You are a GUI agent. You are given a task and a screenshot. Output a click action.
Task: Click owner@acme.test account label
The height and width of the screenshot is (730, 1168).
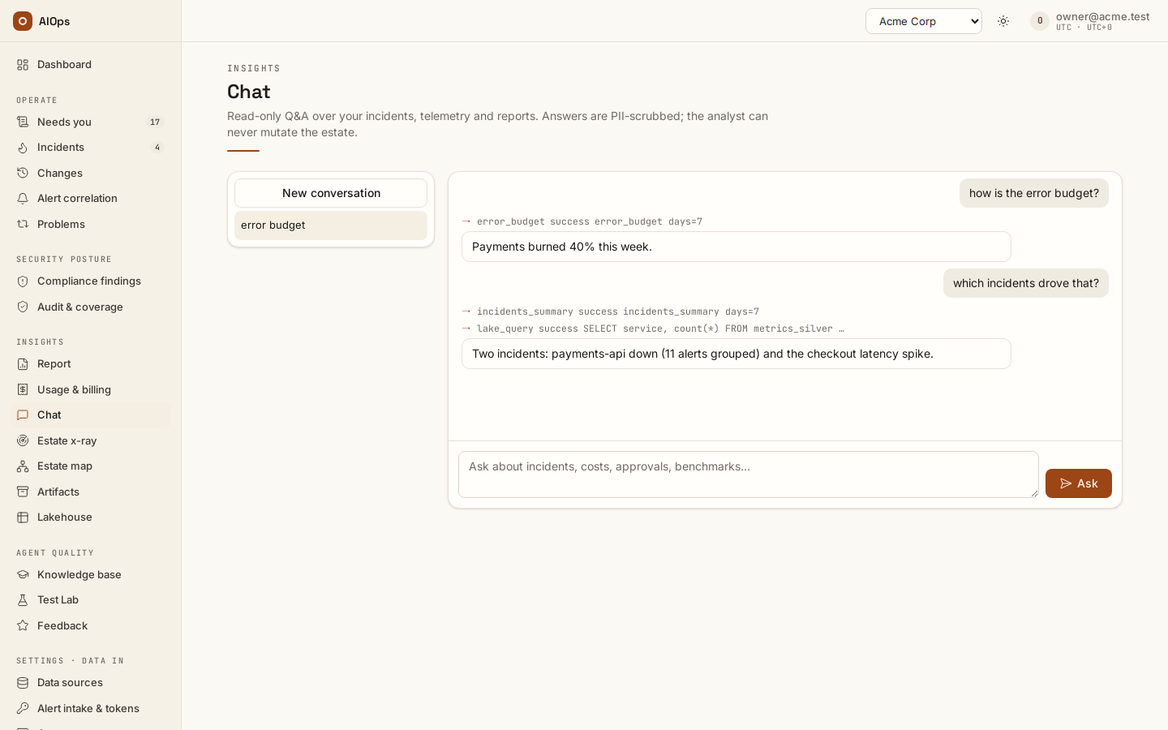click(1103, 17)
